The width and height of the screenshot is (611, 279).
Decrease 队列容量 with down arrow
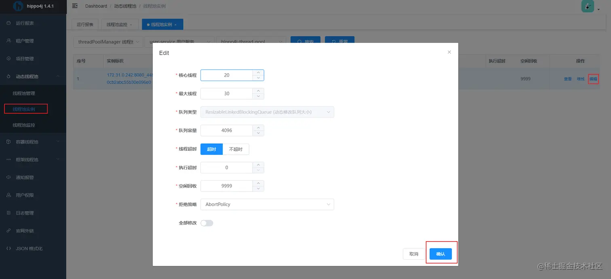point(258,133)
